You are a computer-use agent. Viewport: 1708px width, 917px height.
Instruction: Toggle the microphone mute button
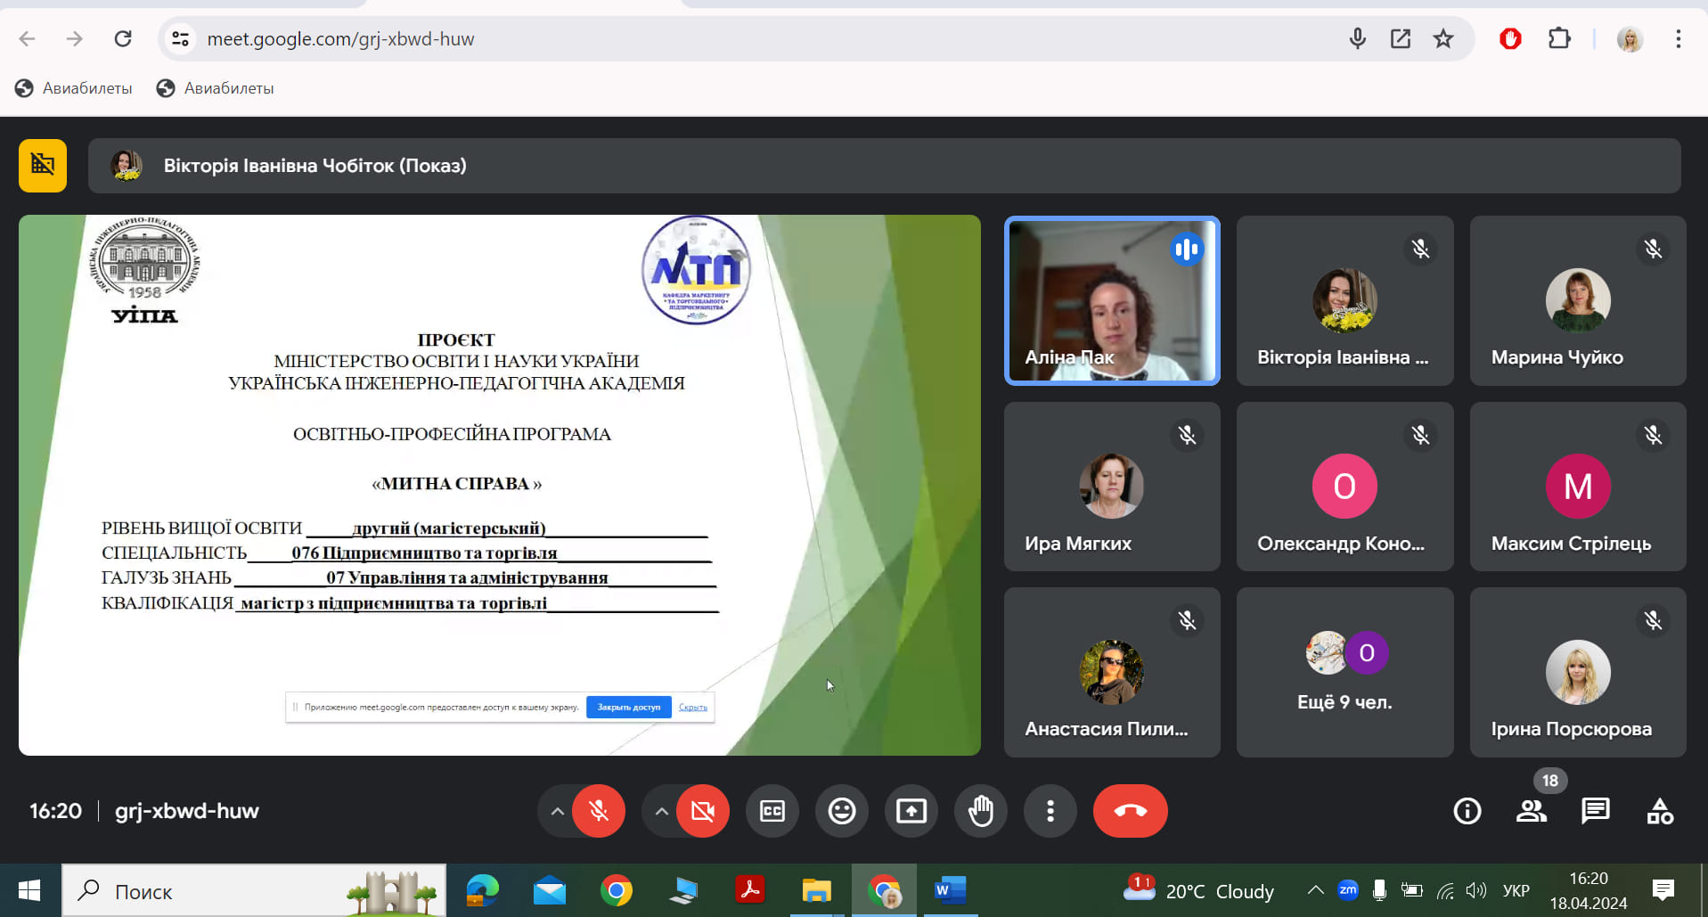[598, 811]
